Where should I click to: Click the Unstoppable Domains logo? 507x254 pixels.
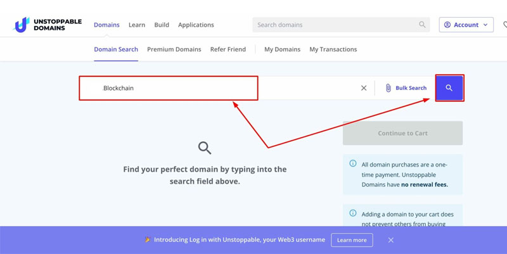click(47, 25)
